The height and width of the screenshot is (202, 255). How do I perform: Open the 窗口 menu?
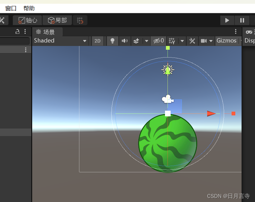click(x=11, y=8)
